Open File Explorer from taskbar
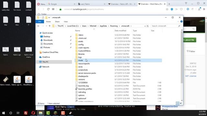 [41, 113]
